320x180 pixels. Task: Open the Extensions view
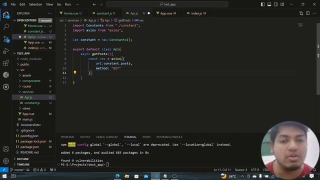[6, 63]
